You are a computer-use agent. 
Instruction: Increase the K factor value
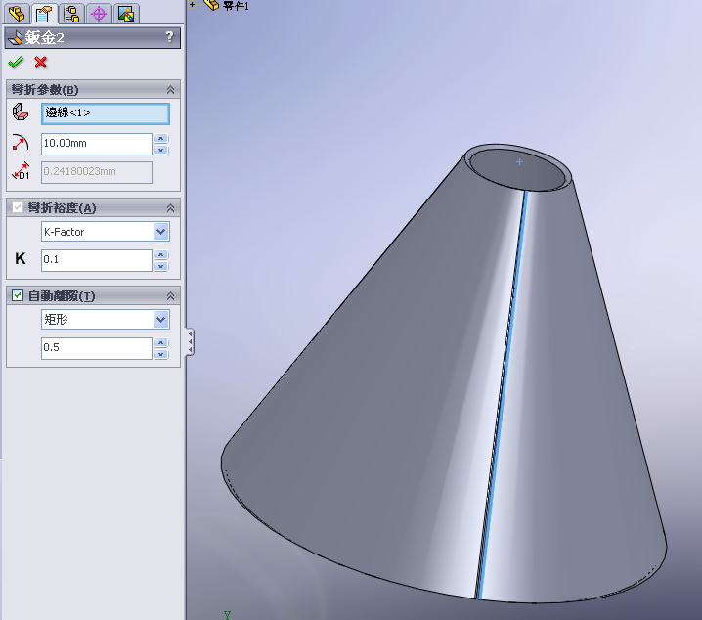click(161, 254)
